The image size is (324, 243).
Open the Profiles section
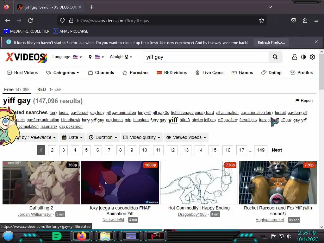[x=301, y=72]
